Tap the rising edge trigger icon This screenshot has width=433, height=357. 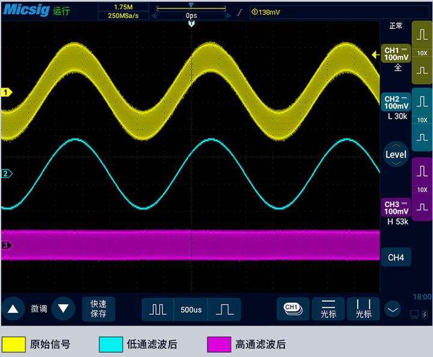tap(240, 13)
